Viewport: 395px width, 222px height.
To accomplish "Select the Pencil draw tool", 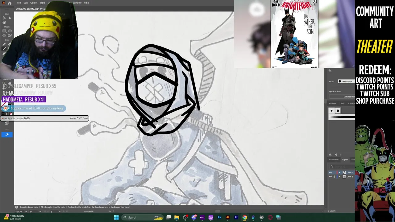I will tap(4, 44).
